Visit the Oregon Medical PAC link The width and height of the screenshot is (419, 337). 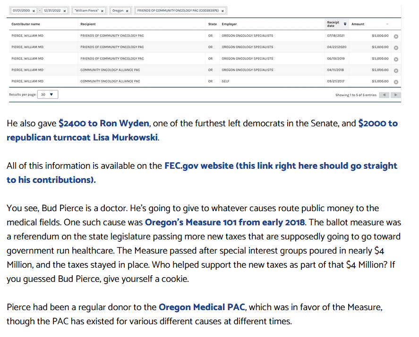202,307
